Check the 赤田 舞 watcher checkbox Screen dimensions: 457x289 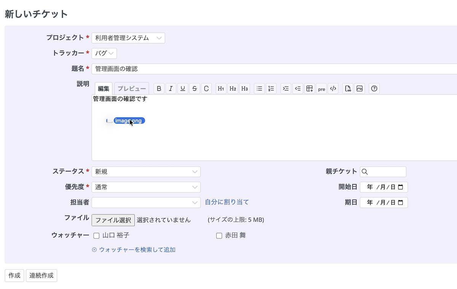(219, 236)
